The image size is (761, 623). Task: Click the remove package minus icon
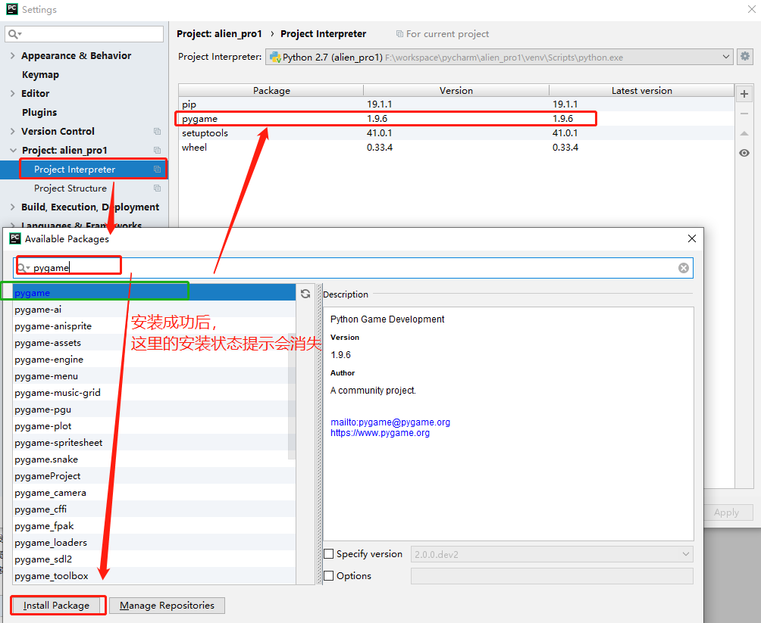[744, 114]
